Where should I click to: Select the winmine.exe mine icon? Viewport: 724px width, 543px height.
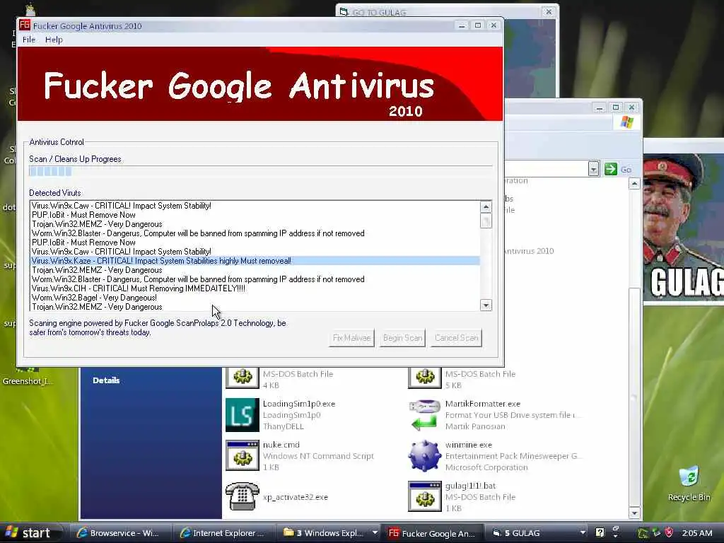[x=424, y=456]
